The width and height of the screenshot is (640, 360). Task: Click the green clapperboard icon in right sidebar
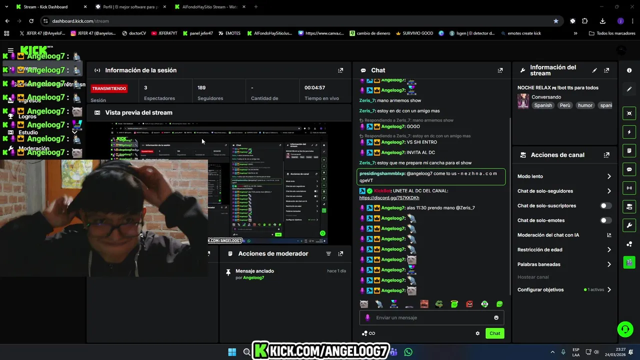click(x=629, y=262)
